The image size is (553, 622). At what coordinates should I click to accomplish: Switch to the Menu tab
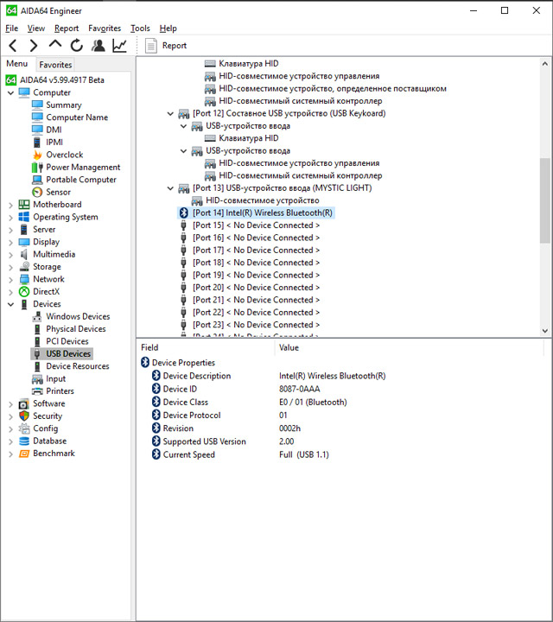17,64
